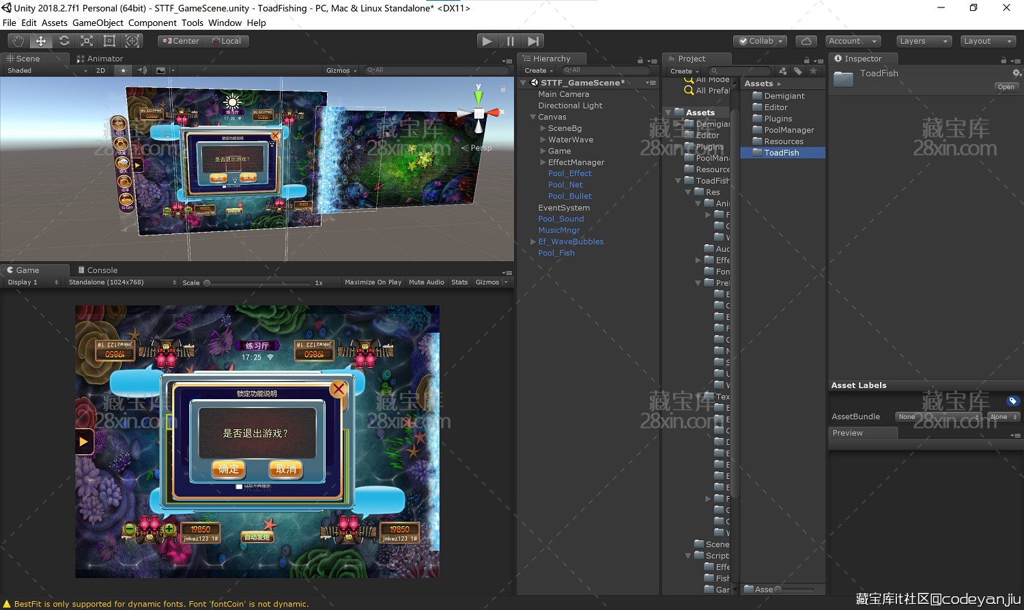This screenshot has height=610, width=1024.
Task: Click the asset label tag icon
Action: tap(1013, 401)
